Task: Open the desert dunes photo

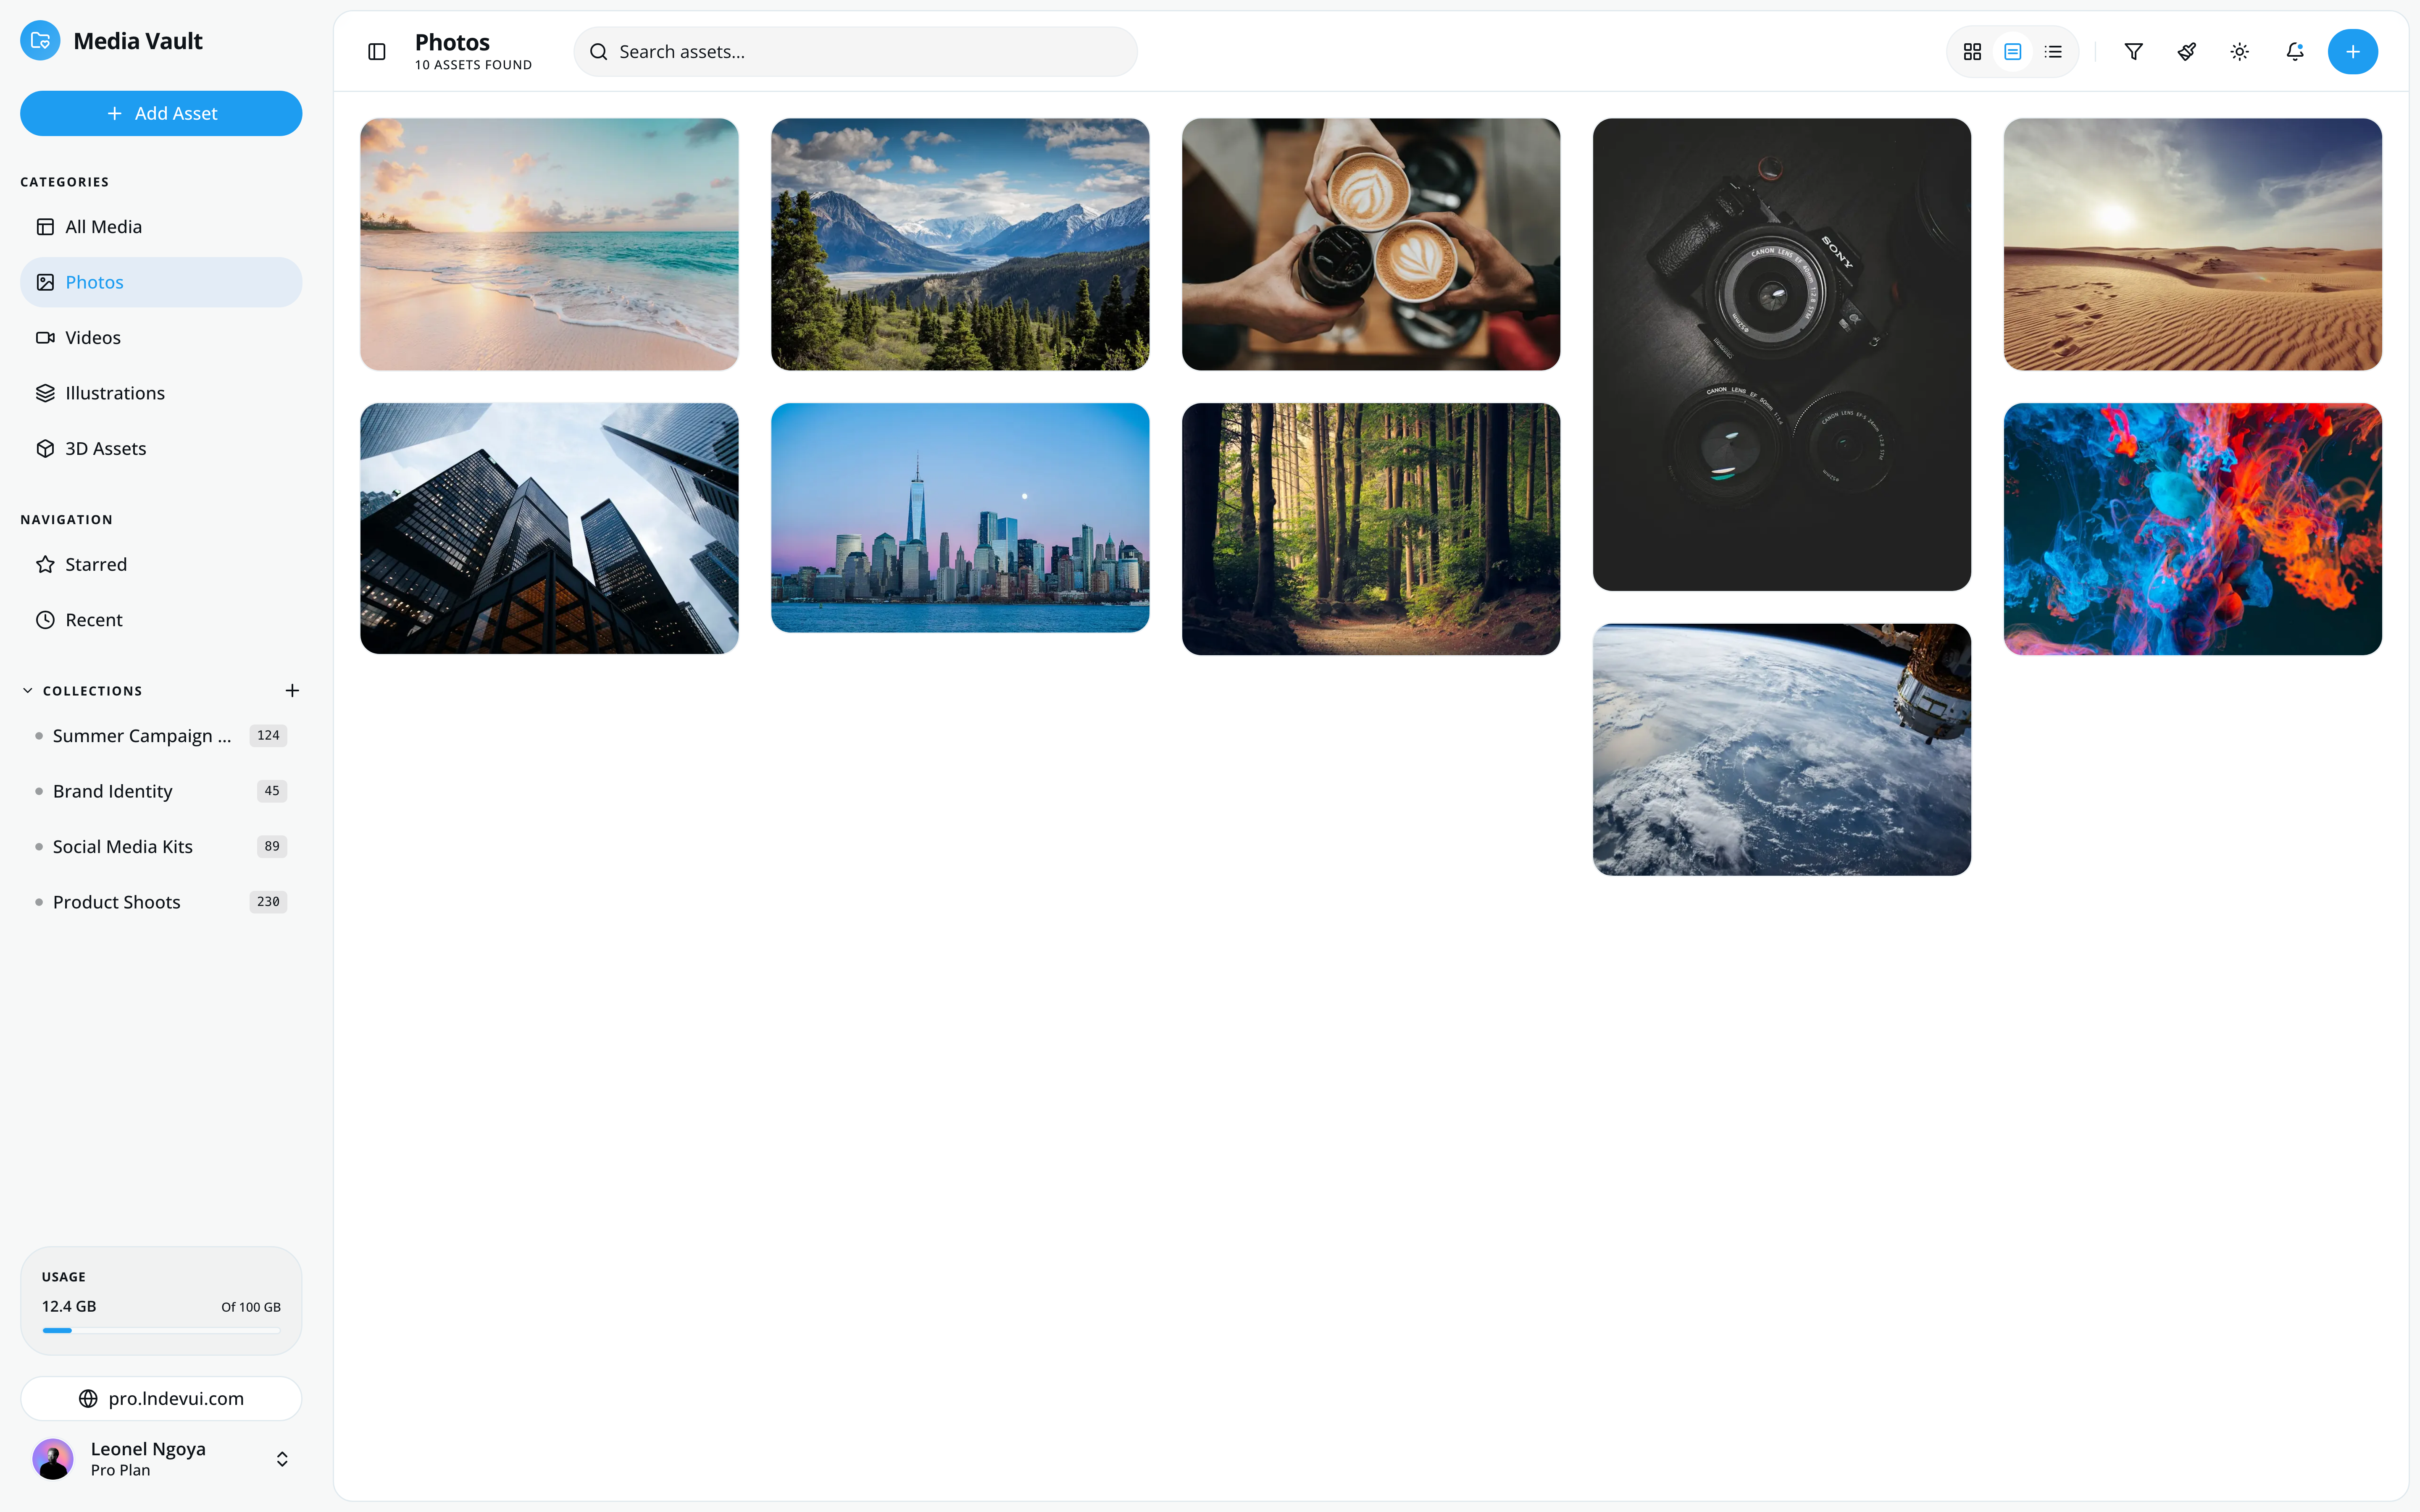Action: click(x=2193, y=245)
